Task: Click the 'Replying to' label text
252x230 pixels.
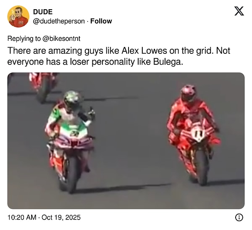Action: (x=24, y=39)
